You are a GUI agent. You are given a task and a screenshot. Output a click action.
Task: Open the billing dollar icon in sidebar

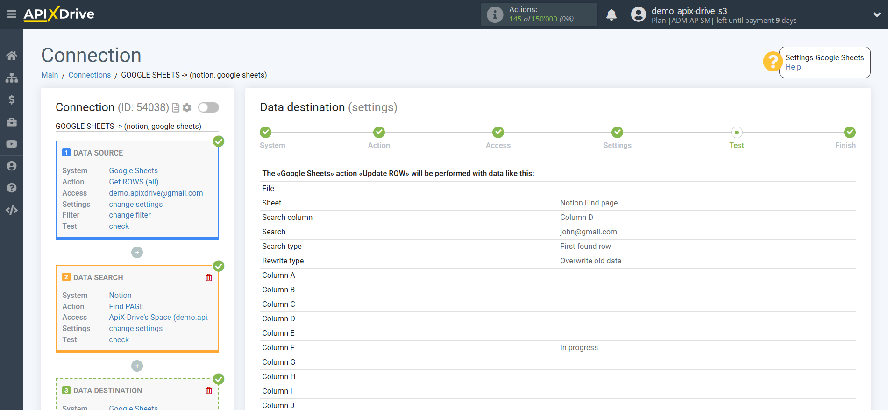12,99
